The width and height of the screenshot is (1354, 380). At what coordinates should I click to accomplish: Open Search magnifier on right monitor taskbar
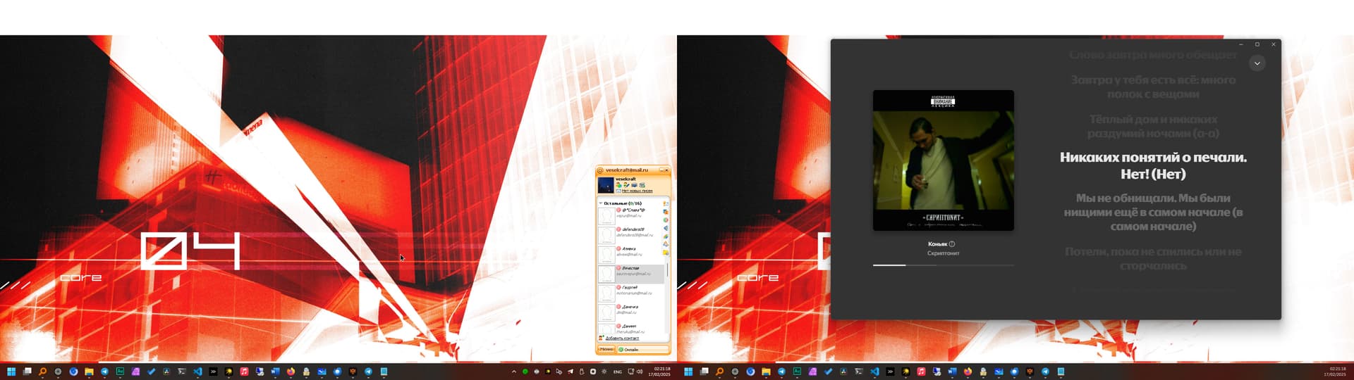[719, 372]
